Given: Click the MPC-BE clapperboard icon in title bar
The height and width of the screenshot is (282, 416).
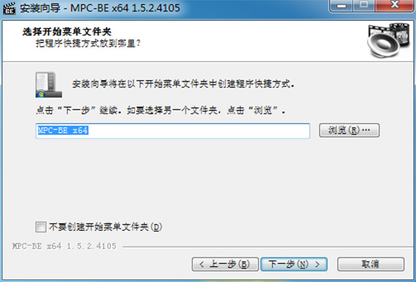Looking at the screenshot, I should pos(9,8).
